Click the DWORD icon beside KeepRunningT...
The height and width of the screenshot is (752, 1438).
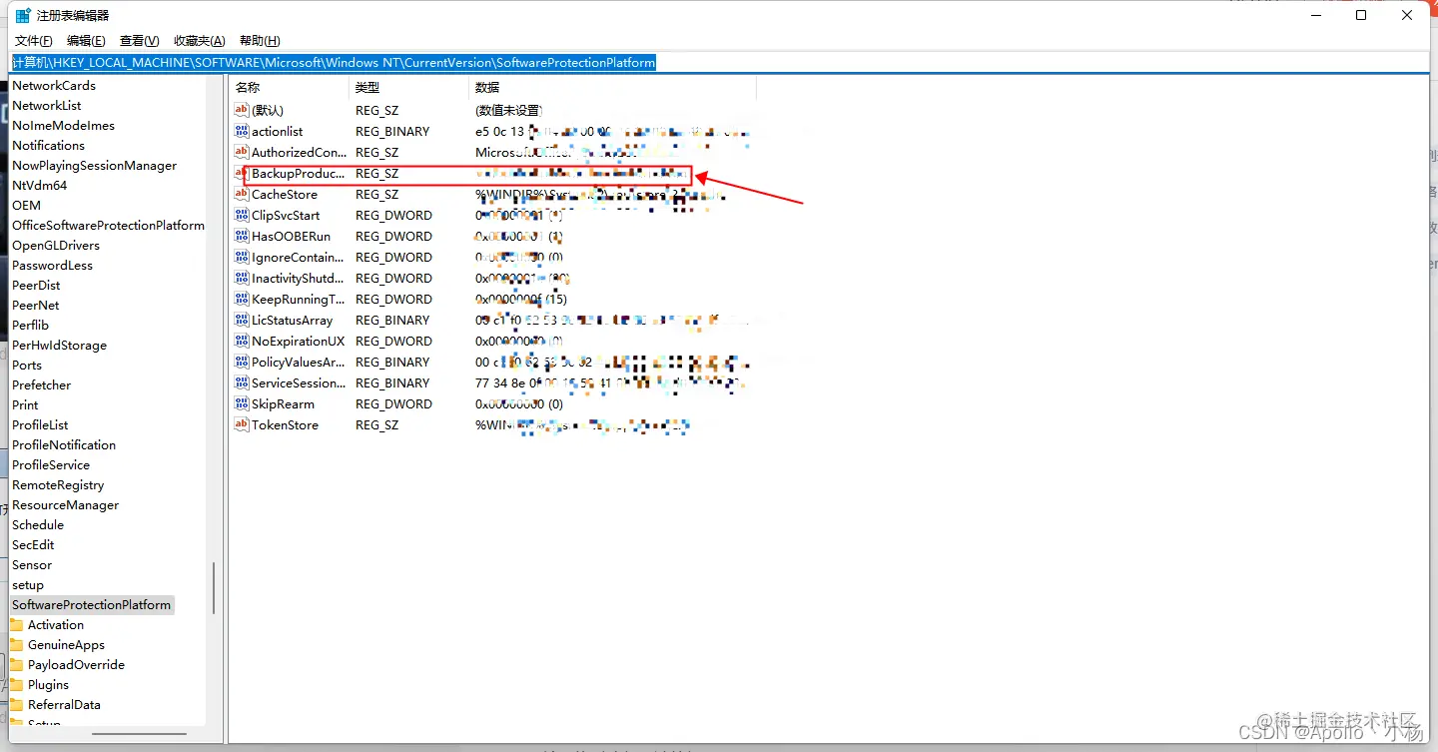click(241, 299)
